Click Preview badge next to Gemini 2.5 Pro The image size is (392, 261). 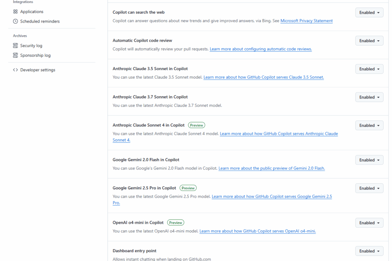click(x=188, y=188)
